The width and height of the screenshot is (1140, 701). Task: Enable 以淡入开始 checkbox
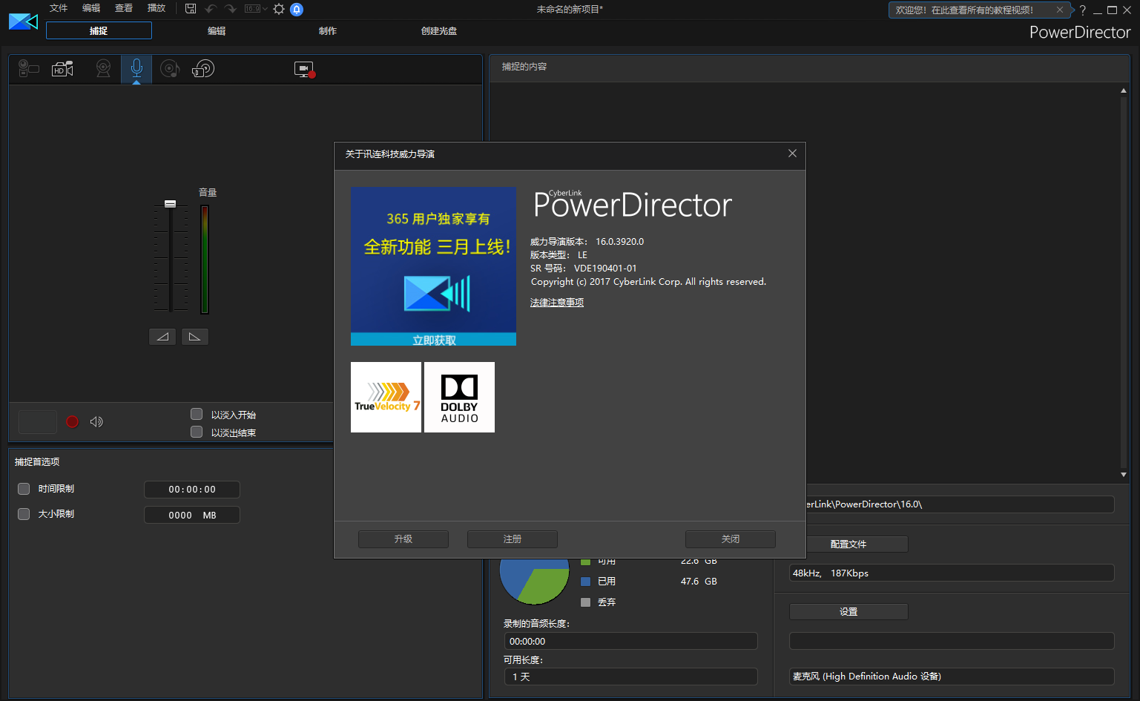197,414
